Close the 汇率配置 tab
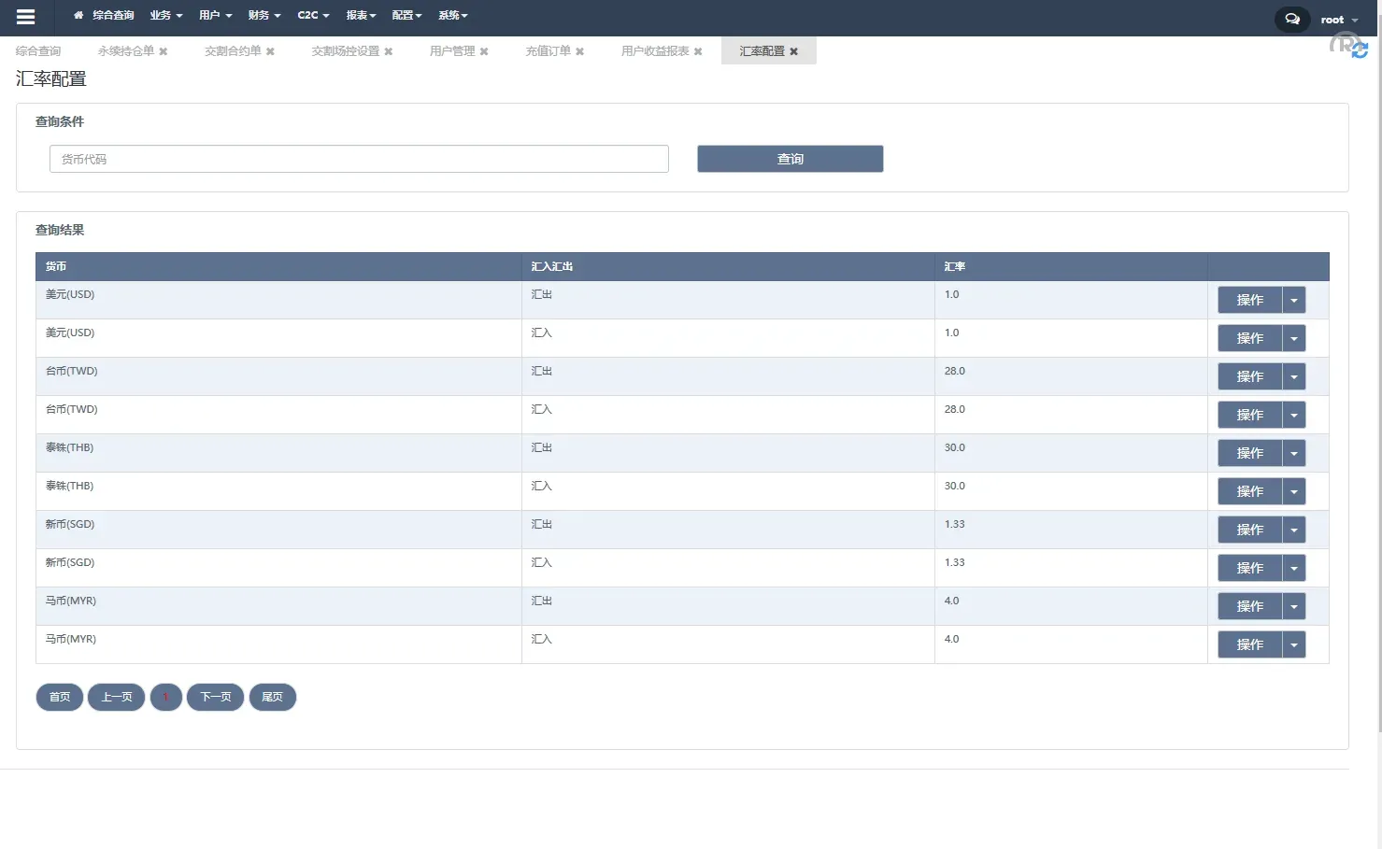The image size is (1382, 849). click(x=793, y=51)
